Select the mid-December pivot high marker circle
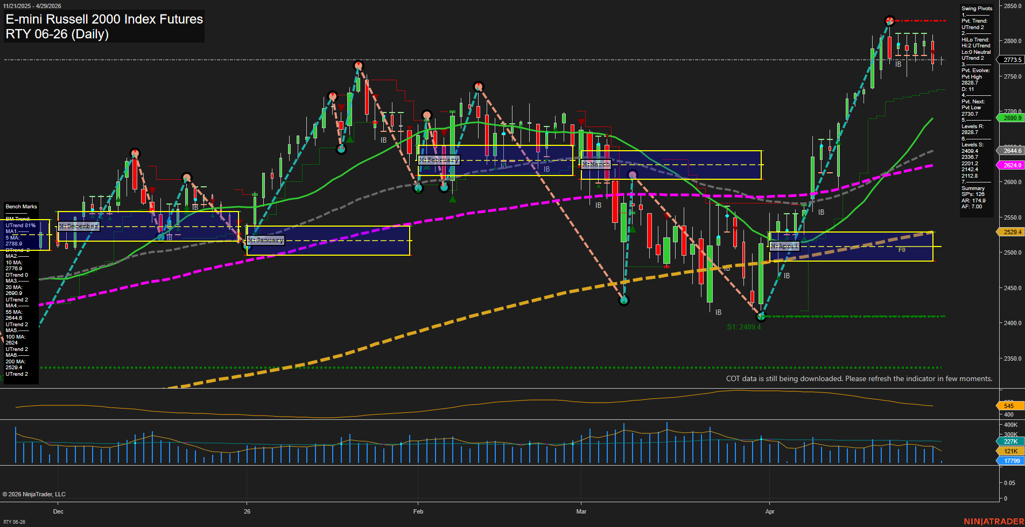 (x=135, y=153)
